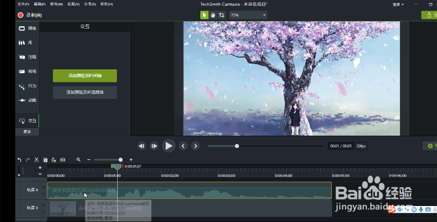Click the previous frame playback button
The width and height of the screenshot is (437, 222).
click(142, 146)
